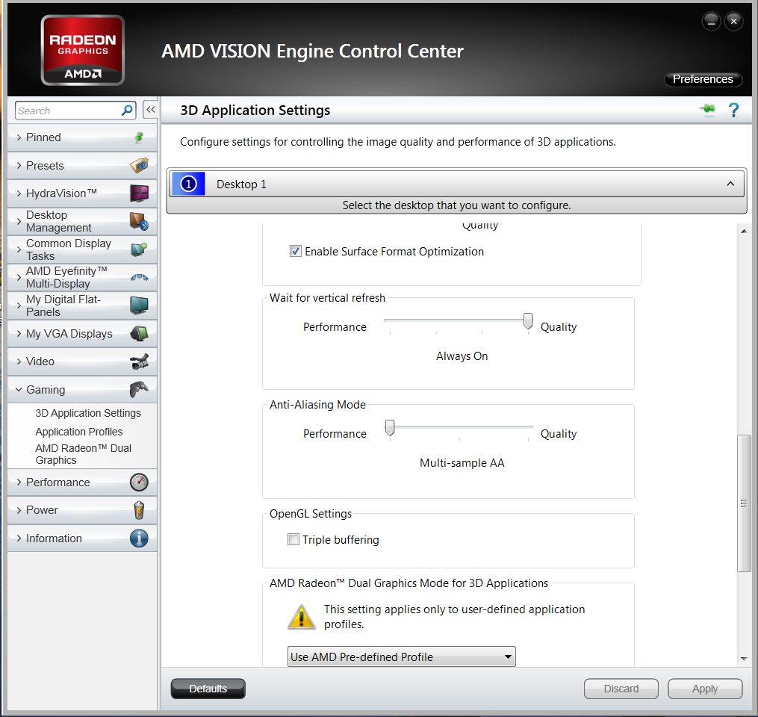This screenshot has width=758, height=717.
Task: Click the HydraVision grid icon
Action: click(139, 193)
